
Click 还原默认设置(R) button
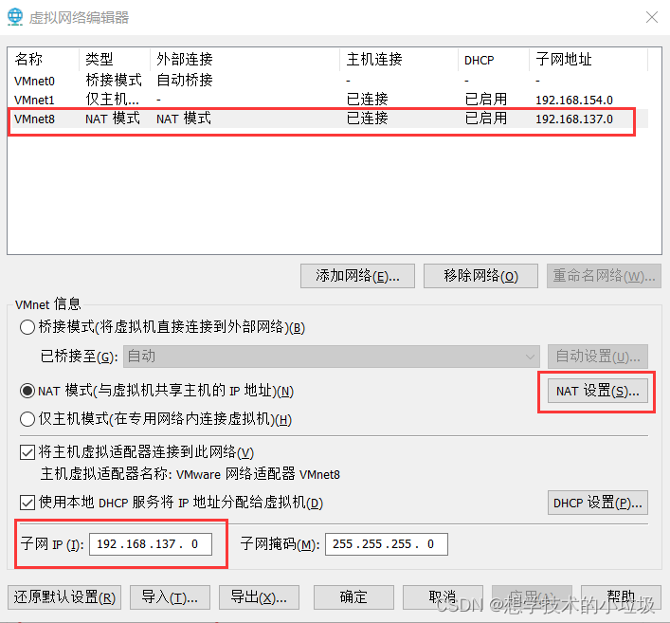(x=64, y=597)
